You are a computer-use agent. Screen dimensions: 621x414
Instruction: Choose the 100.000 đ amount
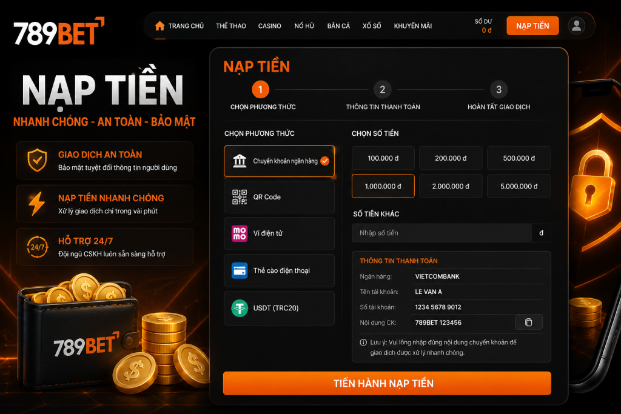(383, 158)
